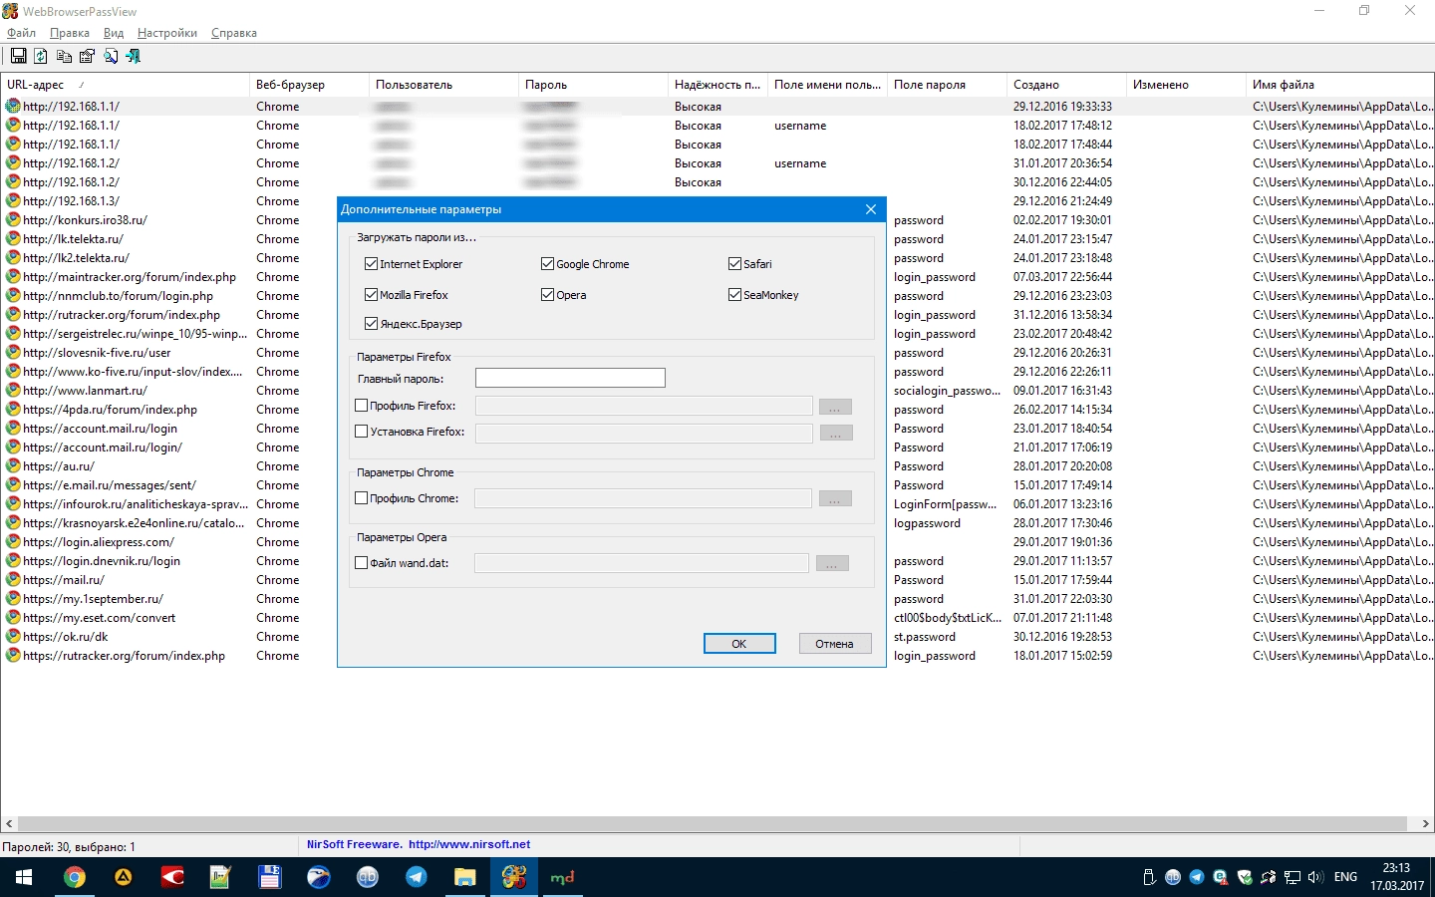Click the WebBrowserPassView title bar app icon
The image size is (1435, 897).
(10, 11)
